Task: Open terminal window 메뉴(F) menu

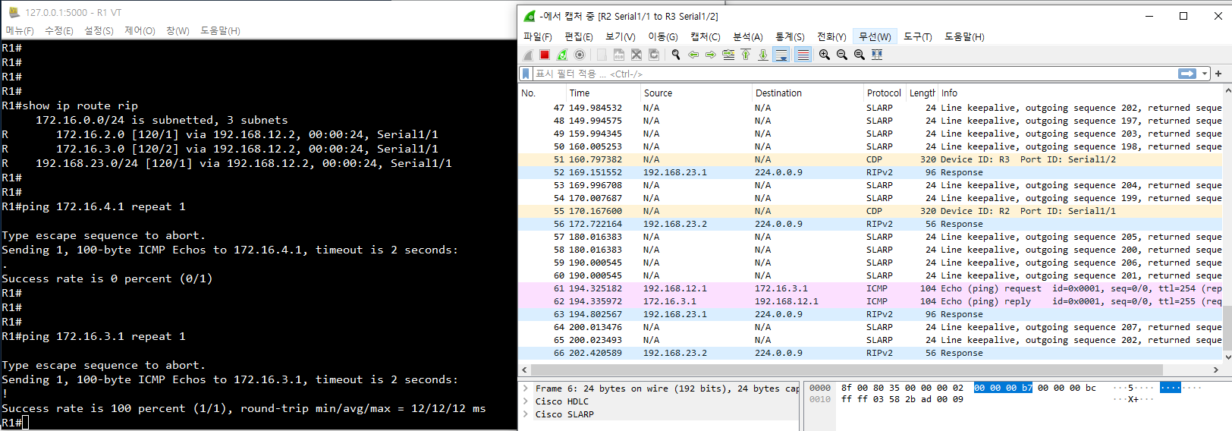Action: [20, 30]
